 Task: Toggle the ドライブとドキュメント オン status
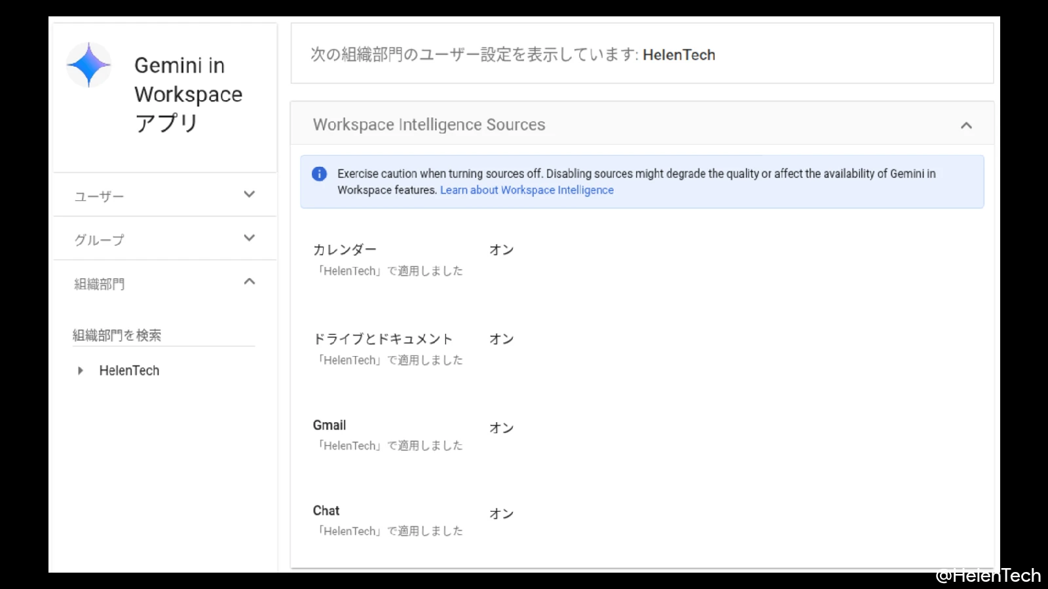click(502, 339)
